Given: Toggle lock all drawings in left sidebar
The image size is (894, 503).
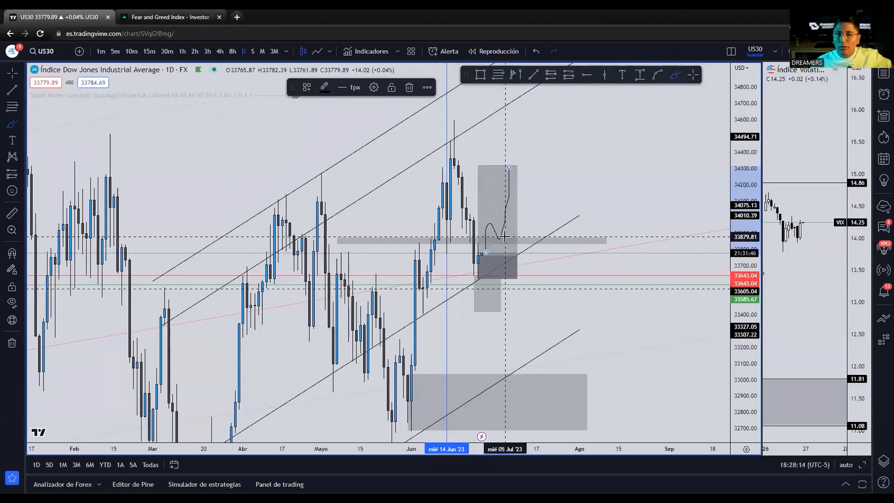Looking at the screenshot, I should pos(12,286).
